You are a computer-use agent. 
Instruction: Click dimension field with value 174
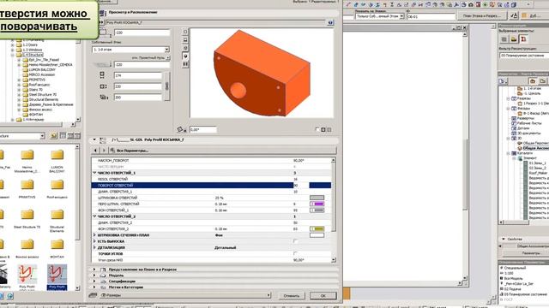pyautogui.click(x=137, y=75)
